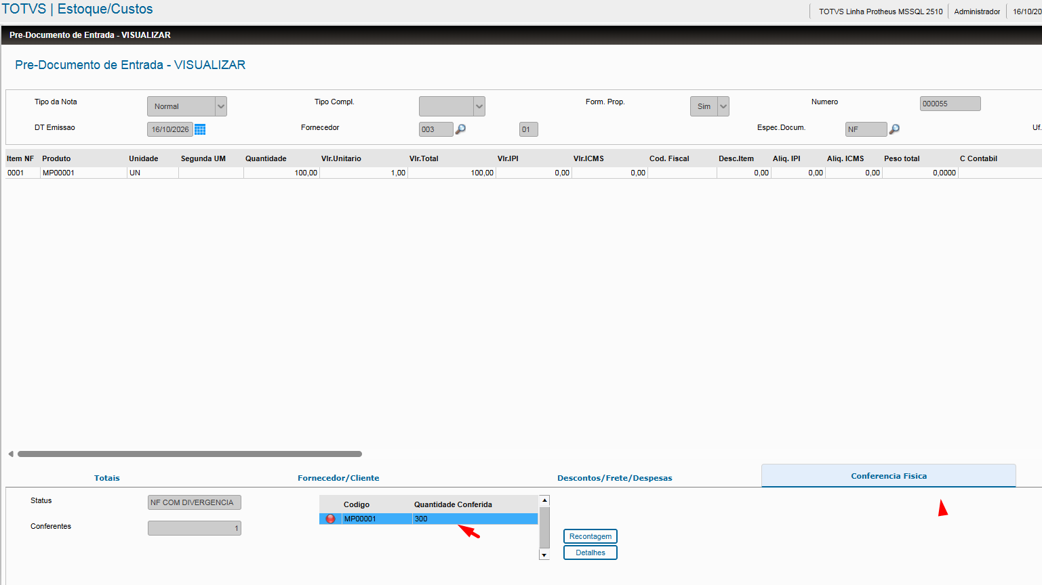Click the Numero field containing 000055
Viewport: 1042px width, 585px height.
(950, 104)
